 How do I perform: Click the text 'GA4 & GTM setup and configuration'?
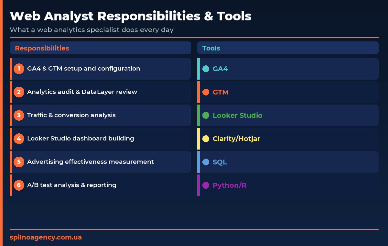(x=84, y=69)
